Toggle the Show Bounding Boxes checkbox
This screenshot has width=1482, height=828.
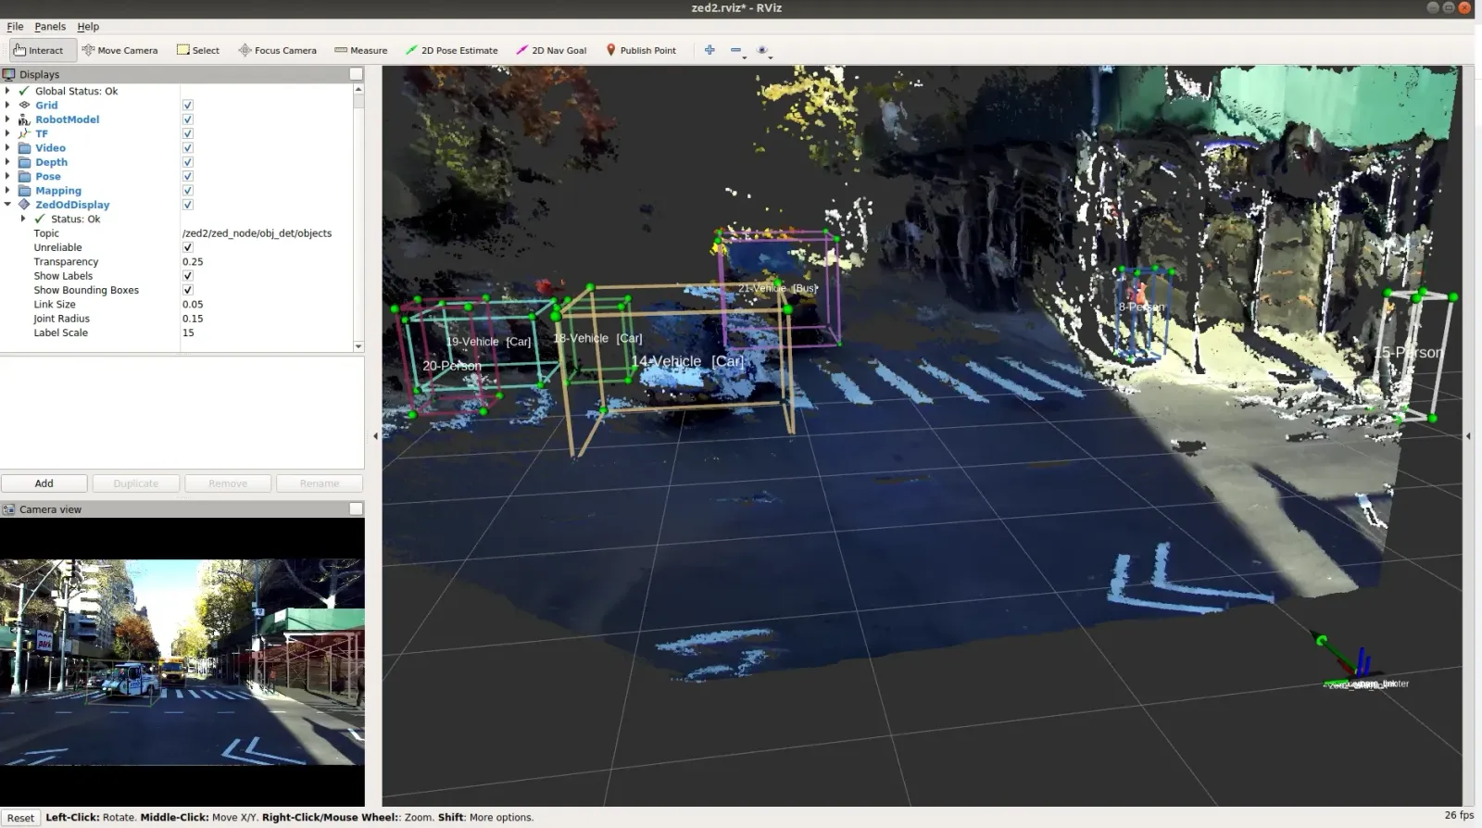(x=187, y=290)
